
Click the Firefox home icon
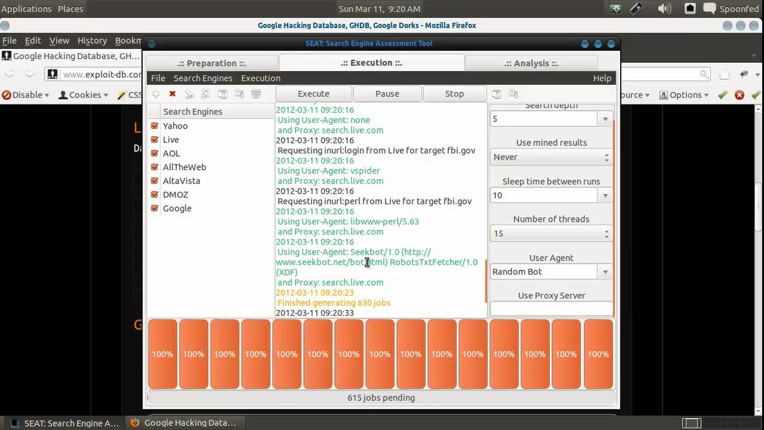click(725, 74)
